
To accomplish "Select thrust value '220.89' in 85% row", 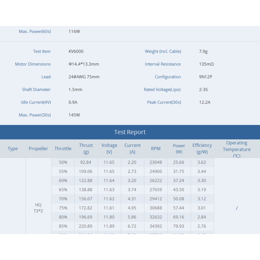I will point(85,226).
